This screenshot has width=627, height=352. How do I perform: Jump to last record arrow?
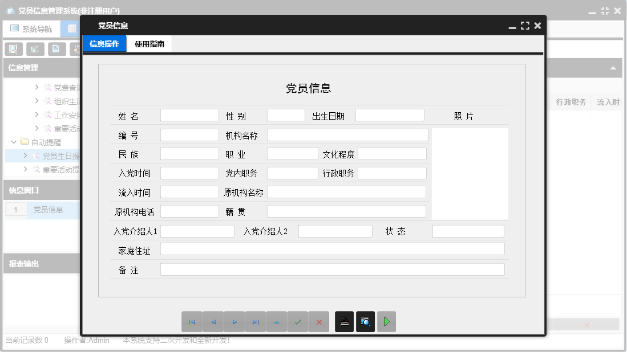tap(256, 322)
